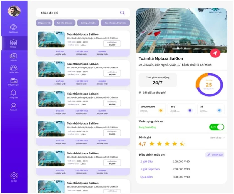The width and height of the screenshot is (234, 194).
Task: Click the Chỉnh sửa edit fee button
Action: 215,154
